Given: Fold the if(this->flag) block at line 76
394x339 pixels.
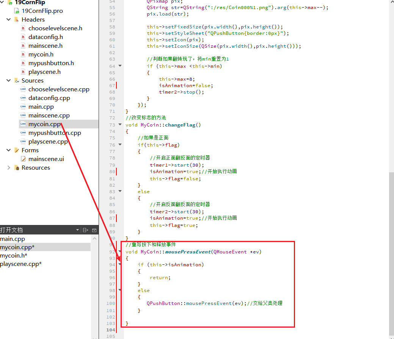Looking at the screenshot, I should pos(120,145).
